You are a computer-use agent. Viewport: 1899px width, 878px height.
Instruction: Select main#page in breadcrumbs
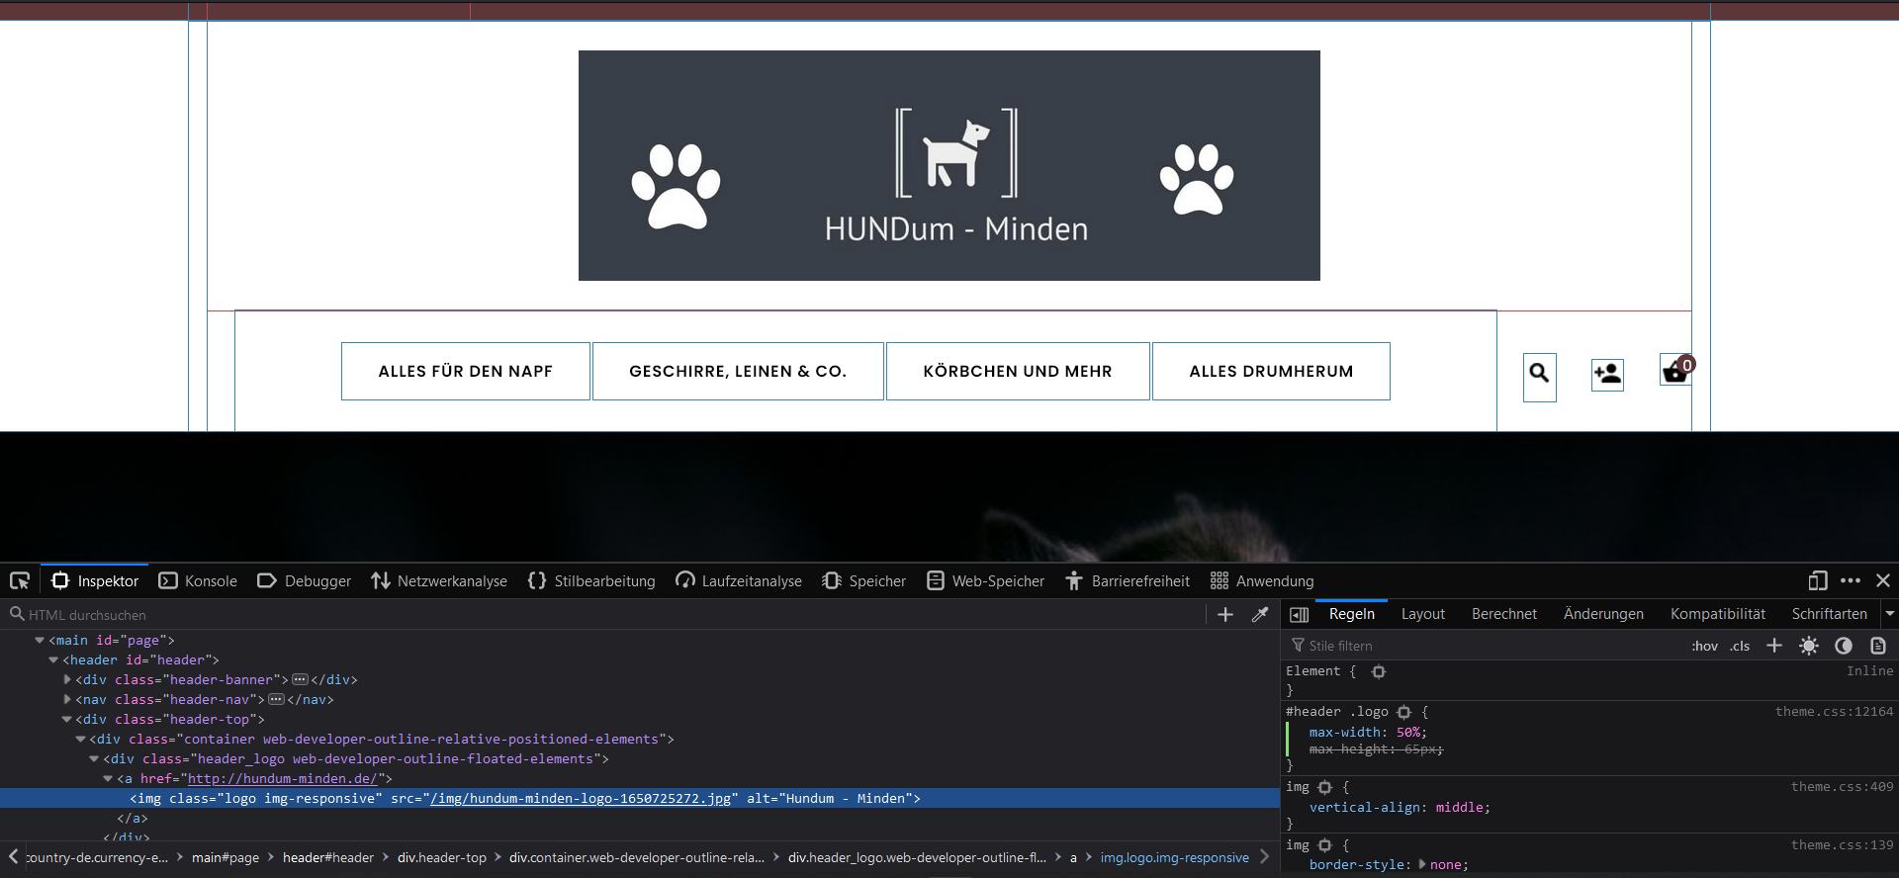(226, 858)
